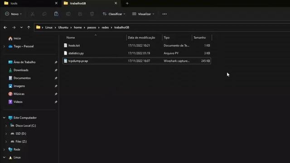Collapse the Este Computador node

coord(4,118)
